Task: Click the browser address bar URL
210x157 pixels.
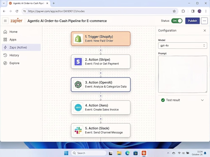Action: [x=56, y=11]
